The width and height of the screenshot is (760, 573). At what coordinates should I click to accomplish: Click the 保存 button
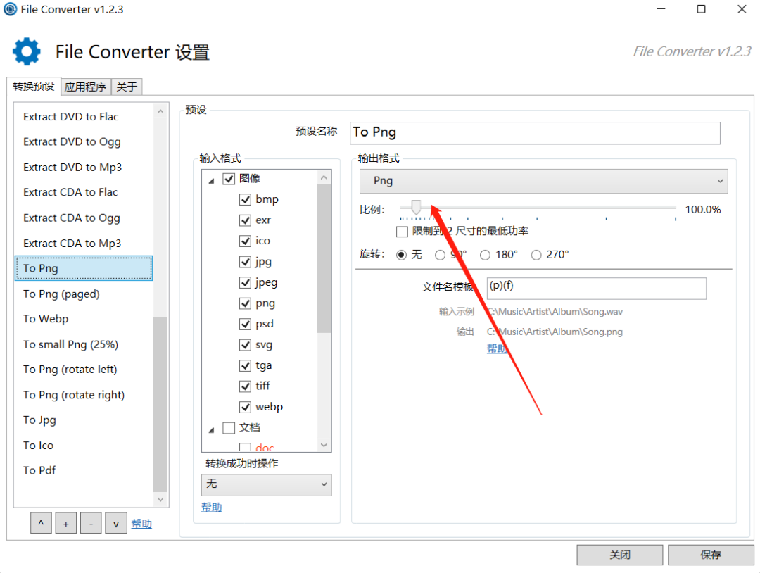coord(711,555)
